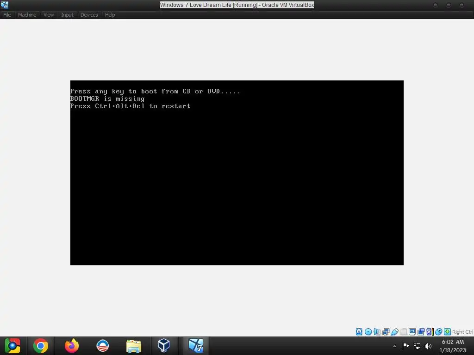Open Action Center flag icon
474x355 pixels.
tap(405, 346)
